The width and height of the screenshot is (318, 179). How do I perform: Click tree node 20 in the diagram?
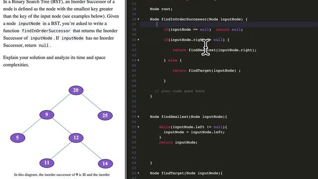pyautogui.click(x=76, y=90)
